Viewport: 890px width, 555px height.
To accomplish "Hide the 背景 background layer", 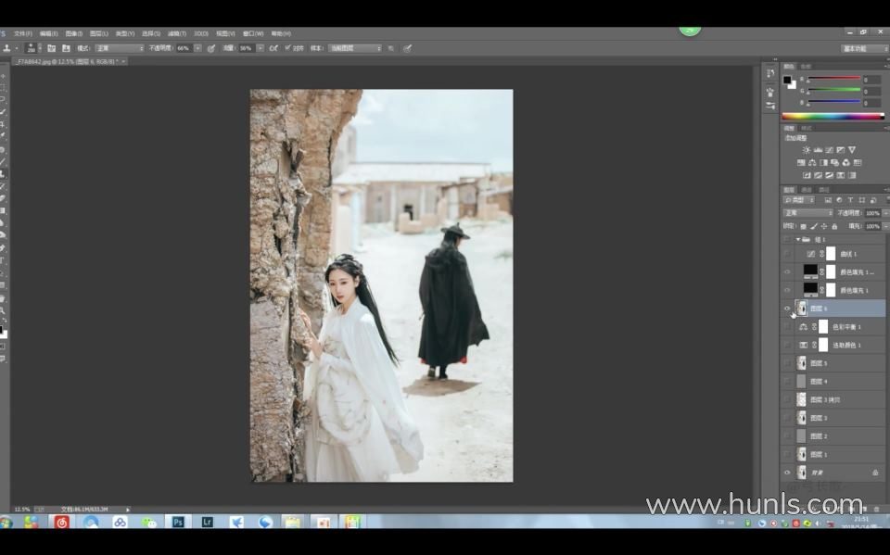I will [x=787, y=473].
